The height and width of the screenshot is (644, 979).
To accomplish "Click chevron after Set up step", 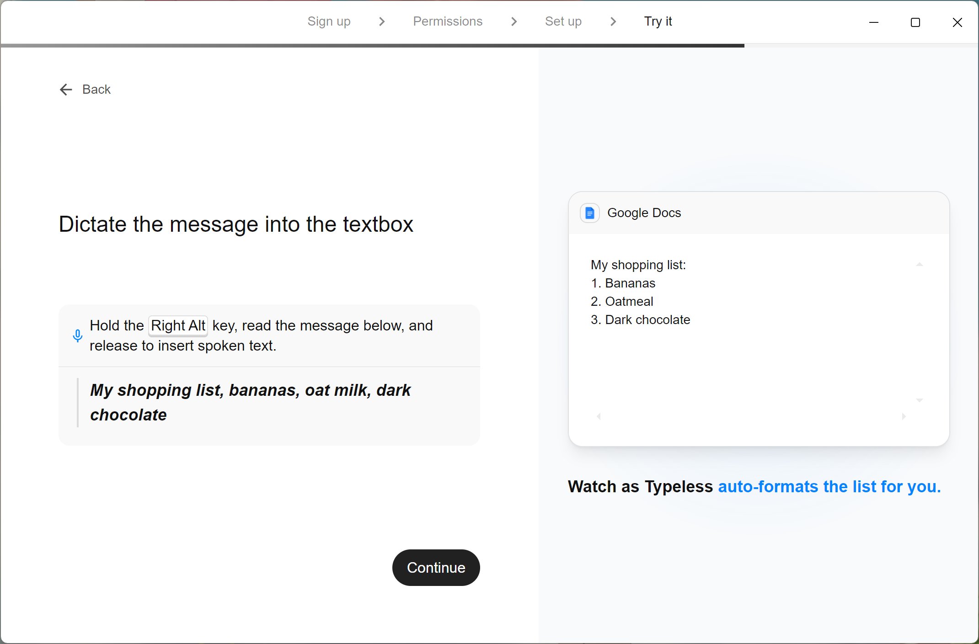I will (613, 21).
